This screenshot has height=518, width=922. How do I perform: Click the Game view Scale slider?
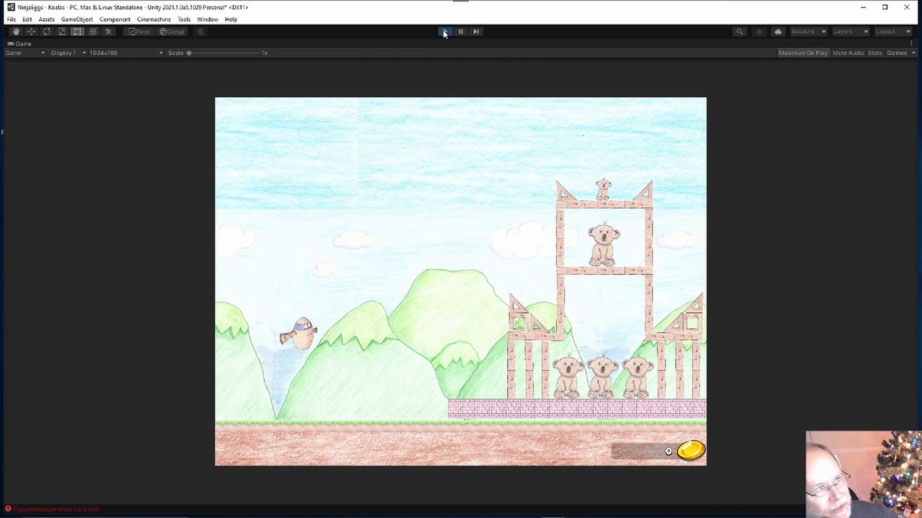click(x=223, y=53)
